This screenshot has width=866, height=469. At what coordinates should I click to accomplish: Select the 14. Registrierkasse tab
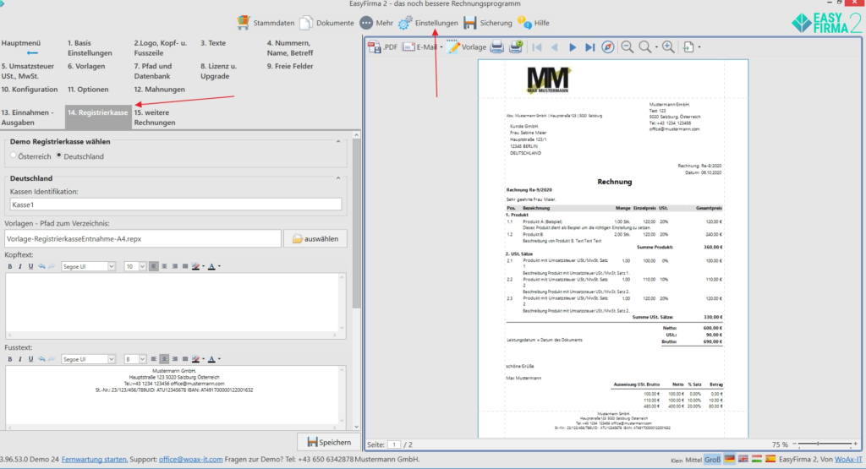click(98, 117)
